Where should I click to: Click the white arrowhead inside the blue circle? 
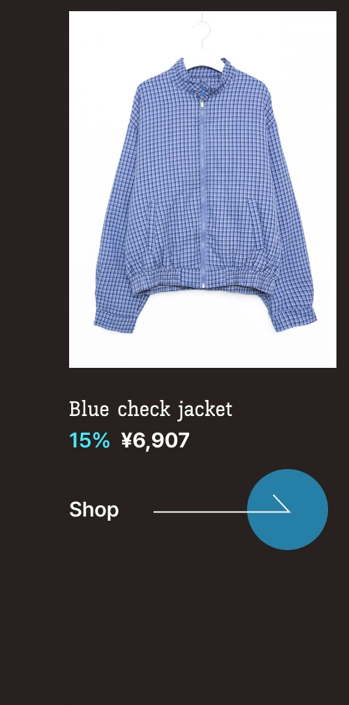(x=282, y=503)
